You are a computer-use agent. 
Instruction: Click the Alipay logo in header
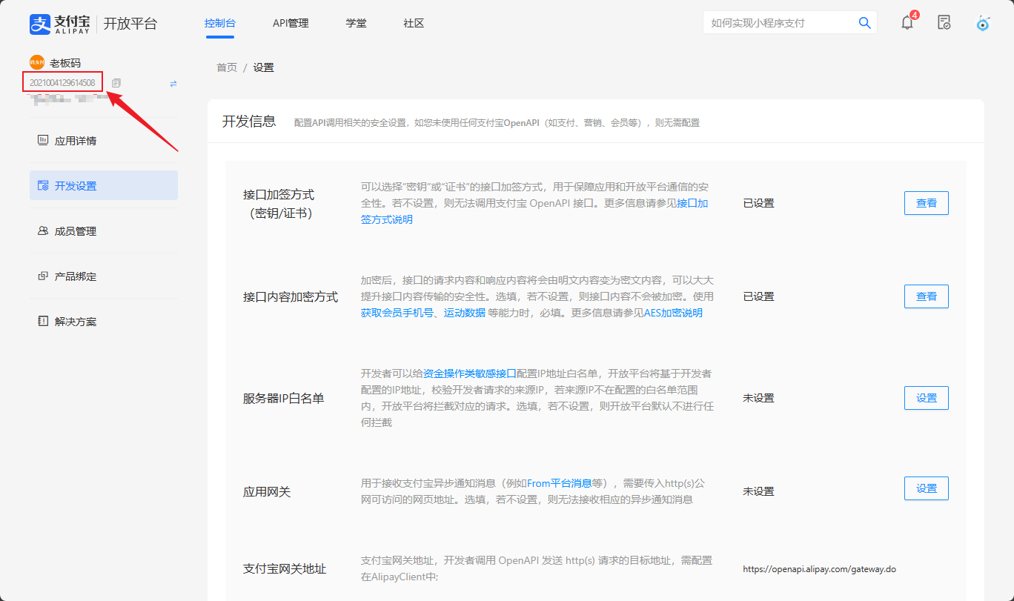[x=59, y=23]
